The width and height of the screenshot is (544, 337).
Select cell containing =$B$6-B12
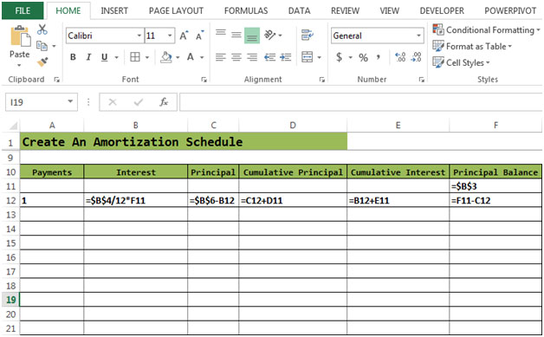click(213, 200)
